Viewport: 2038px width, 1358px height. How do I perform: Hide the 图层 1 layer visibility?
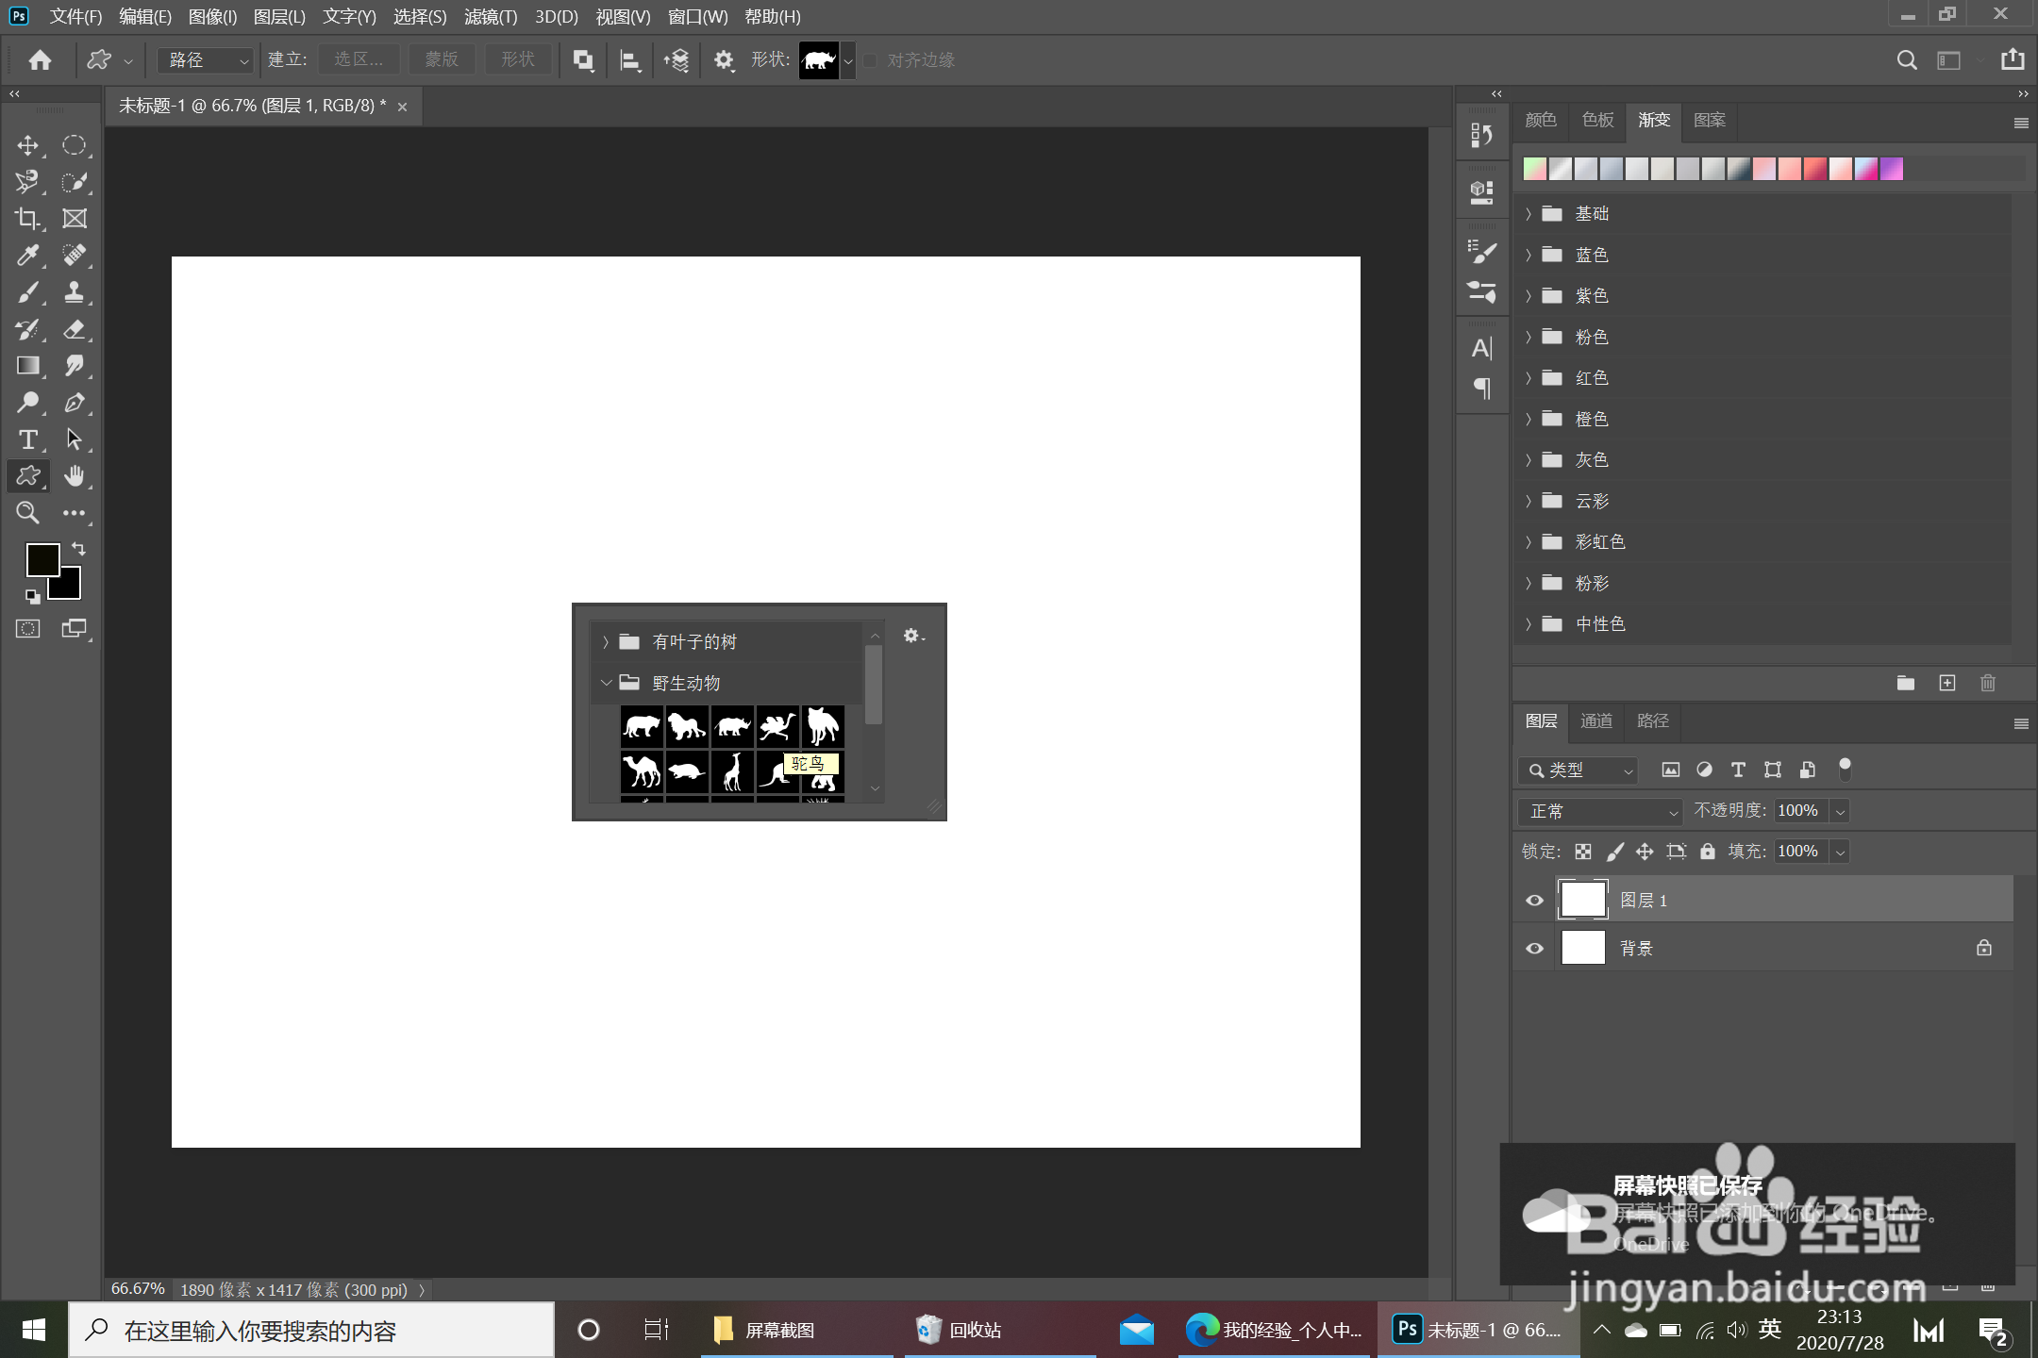coord(1534,900)
